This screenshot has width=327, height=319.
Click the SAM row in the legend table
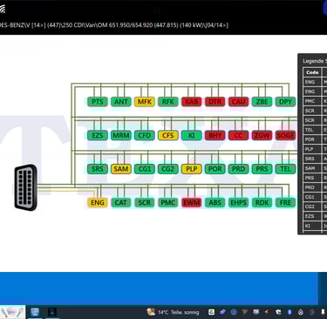click(x=315, y=168)
